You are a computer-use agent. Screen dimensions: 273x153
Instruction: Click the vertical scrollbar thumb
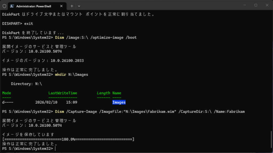(x=271, y=141)
